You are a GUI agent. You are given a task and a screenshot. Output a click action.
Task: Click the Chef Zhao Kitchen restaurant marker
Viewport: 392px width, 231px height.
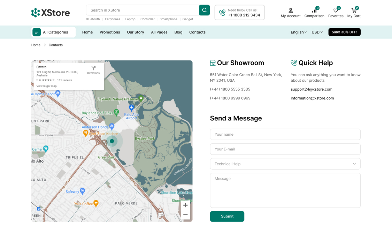(x=85, y=133)
